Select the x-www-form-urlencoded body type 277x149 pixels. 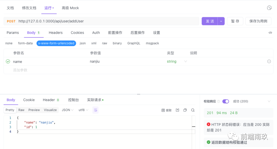(56, 43)
